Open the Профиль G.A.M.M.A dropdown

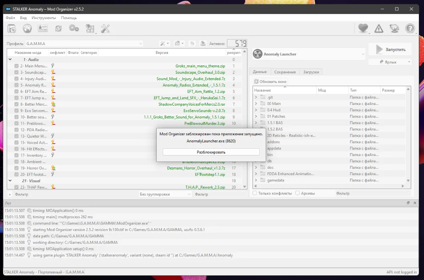[x=84, y=43]
